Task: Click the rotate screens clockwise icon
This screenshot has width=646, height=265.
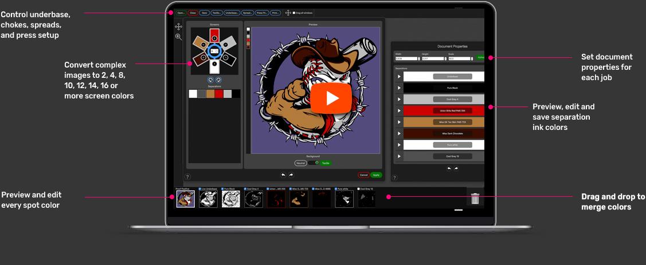Action: click(x=218, y=80)
